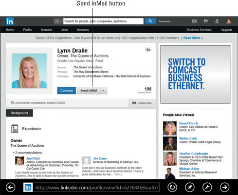
Task: Click the Experience document icon
Action: [x=15, y=129]
